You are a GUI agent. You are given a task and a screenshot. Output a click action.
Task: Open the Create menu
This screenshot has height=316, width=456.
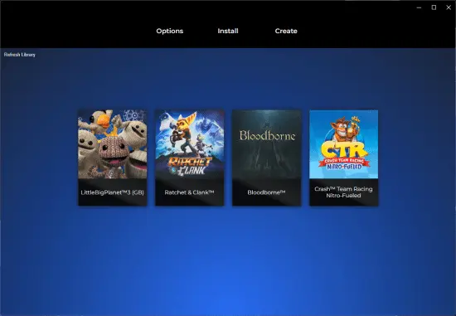286,31
